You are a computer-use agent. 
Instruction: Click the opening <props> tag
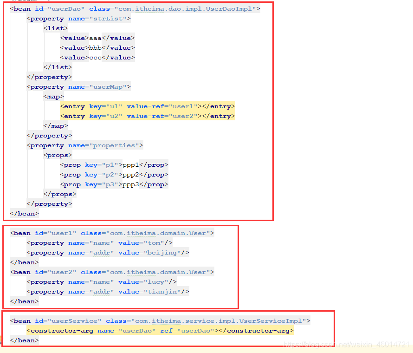click(58, 155)
